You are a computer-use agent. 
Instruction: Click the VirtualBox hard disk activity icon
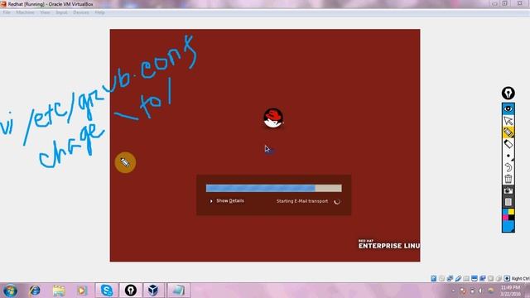coord(434,278)
